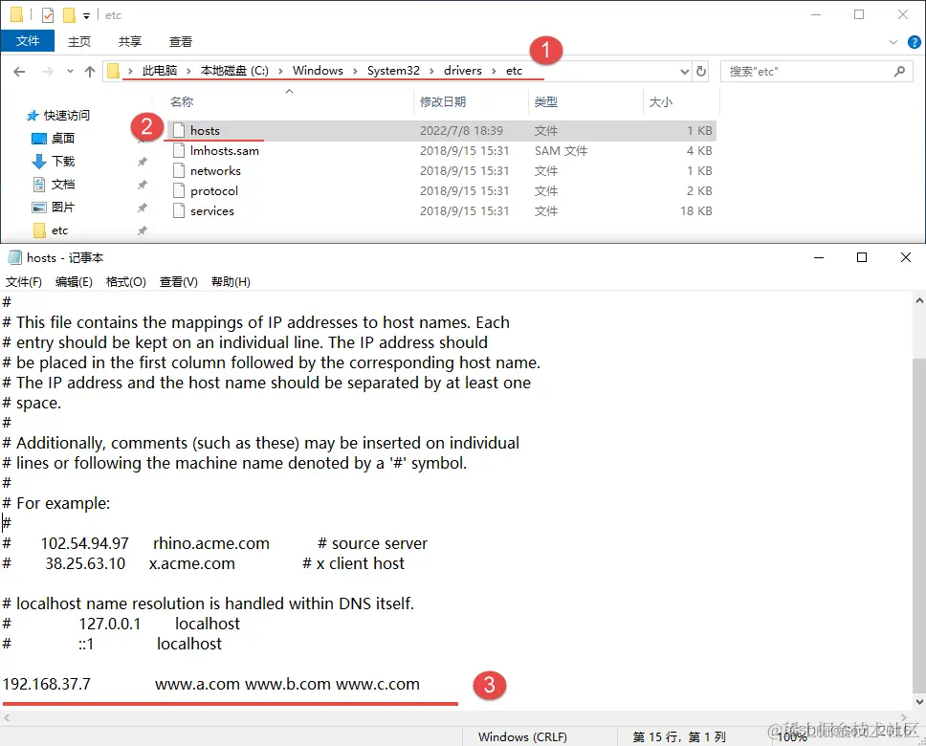Click Windows (CRLF) in status bar
The width and height of the screenshot is (926, 746).
[x=522, y=736]
